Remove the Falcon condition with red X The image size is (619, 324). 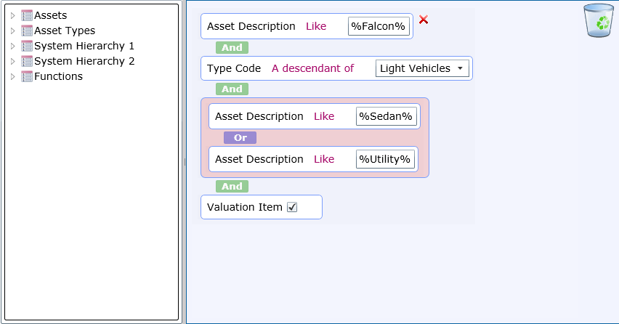pyautogui.click(x=424, y=20)
